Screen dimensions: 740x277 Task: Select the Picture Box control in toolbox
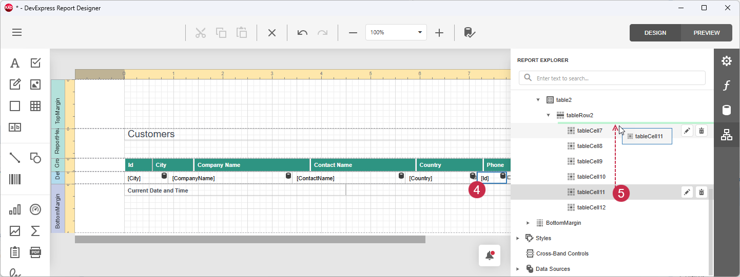35,84
